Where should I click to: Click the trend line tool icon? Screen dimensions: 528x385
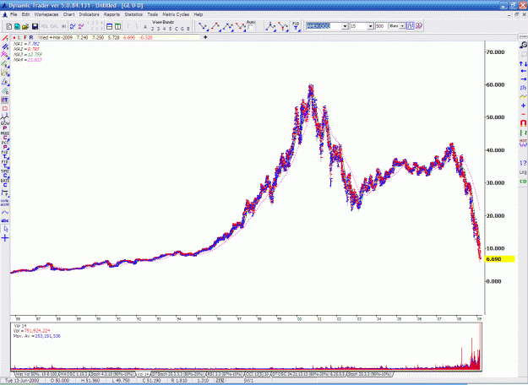point(5,38)
